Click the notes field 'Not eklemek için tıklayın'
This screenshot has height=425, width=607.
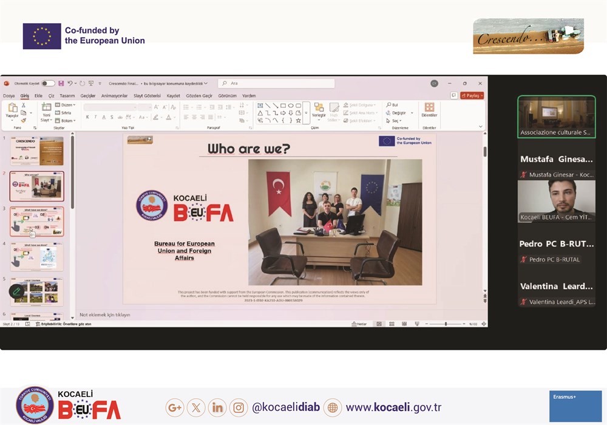pos(105,314)
